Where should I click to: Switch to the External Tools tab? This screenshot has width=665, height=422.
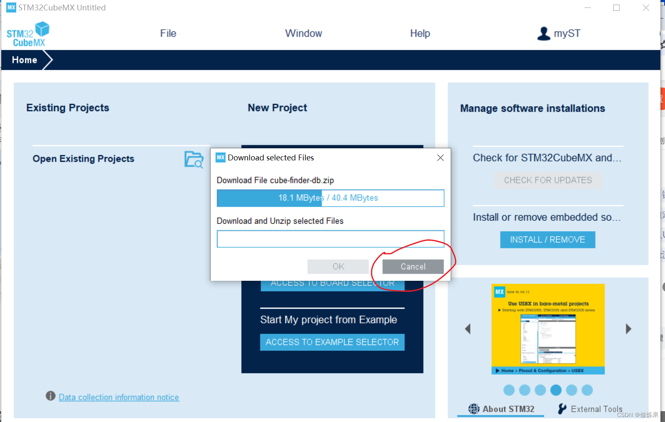[x=590, y=409]
